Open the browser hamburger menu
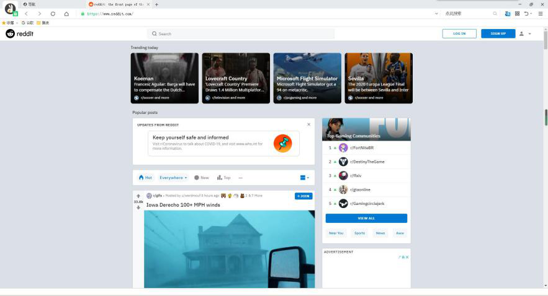The image size is (548, 296). coord(541,14)
